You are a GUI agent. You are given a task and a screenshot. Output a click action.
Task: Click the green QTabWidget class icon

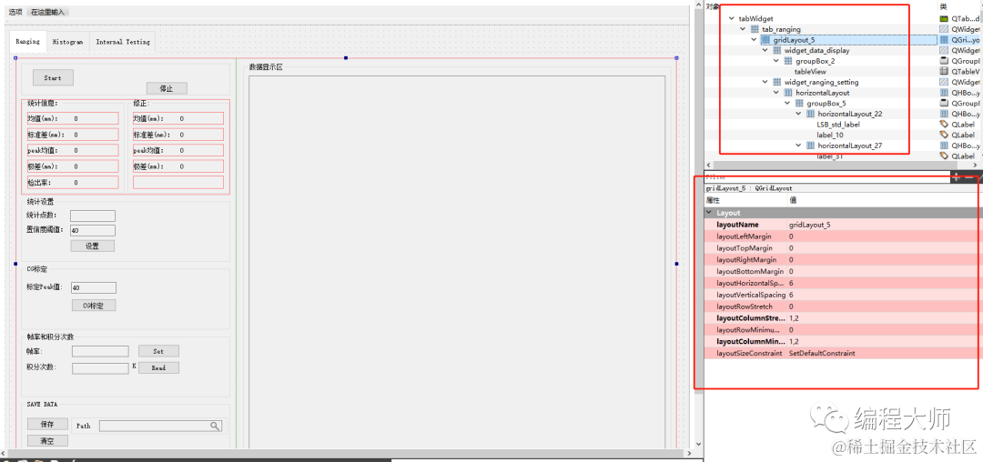coord(944,19)
